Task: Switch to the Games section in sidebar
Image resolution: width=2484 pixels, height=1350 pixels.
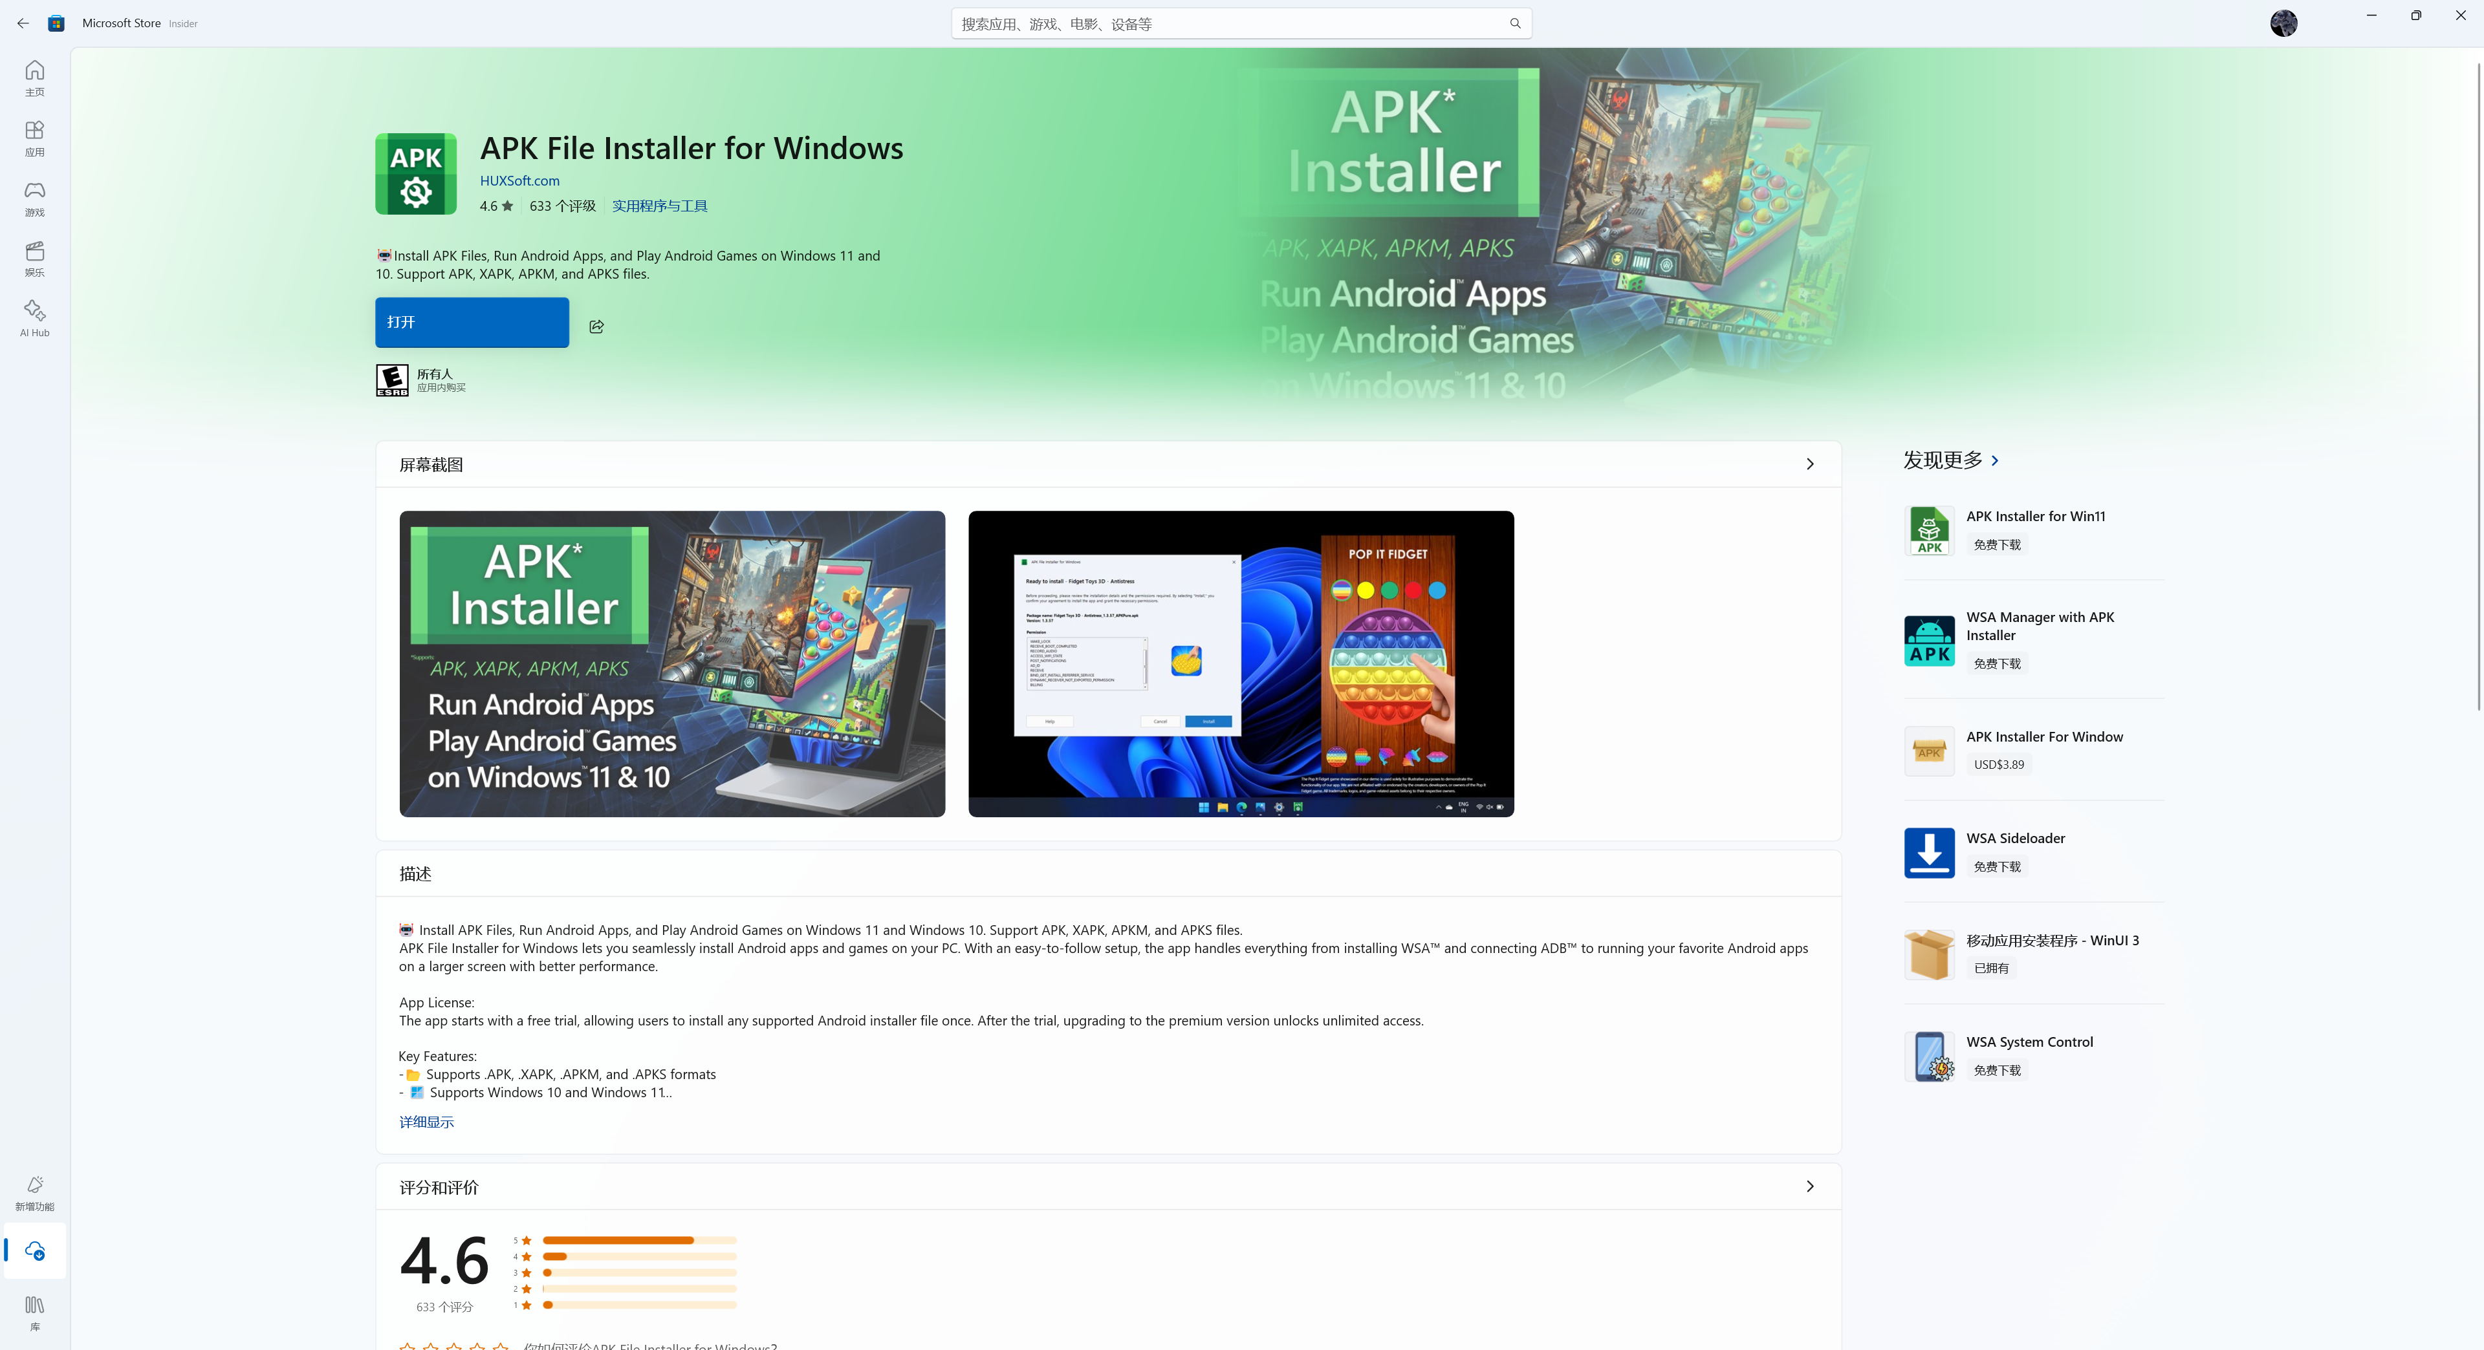Action: pos(35,198)
